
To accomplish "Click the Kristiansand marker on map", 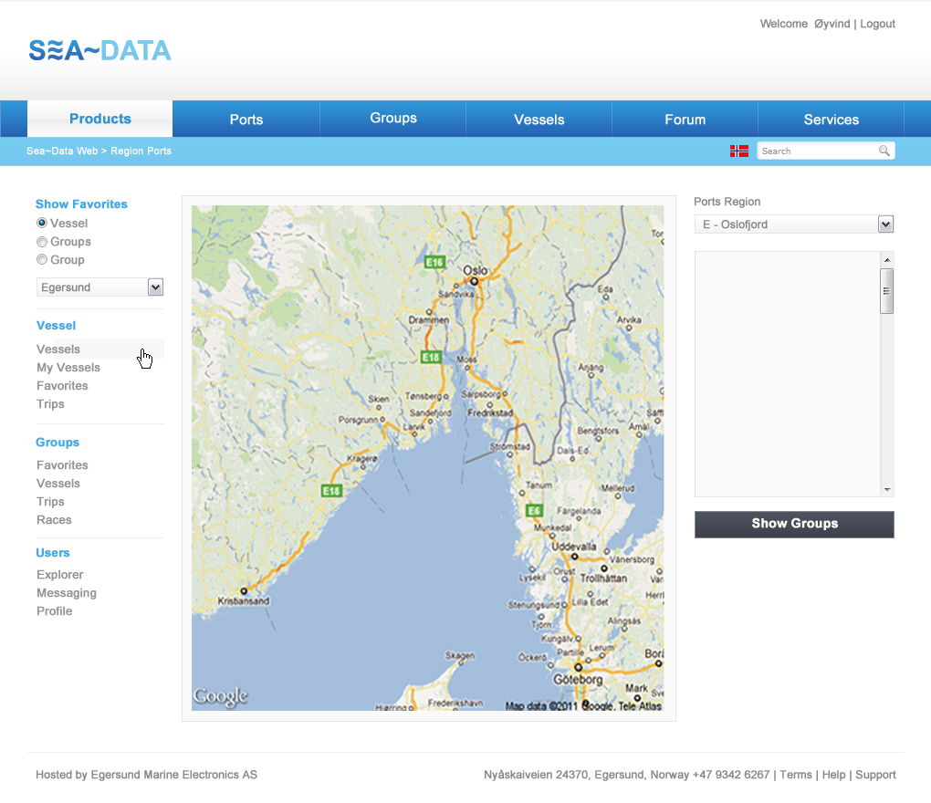I will click(x=244, y=591).
